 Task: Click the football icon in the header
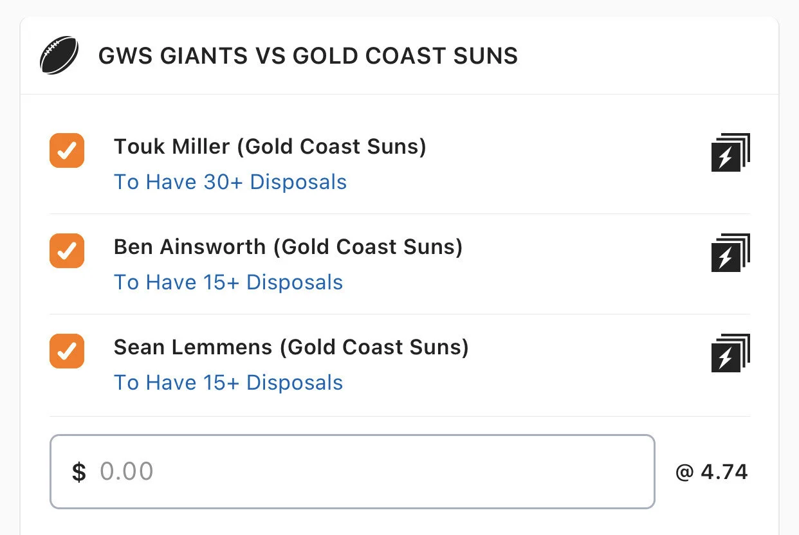59,55
